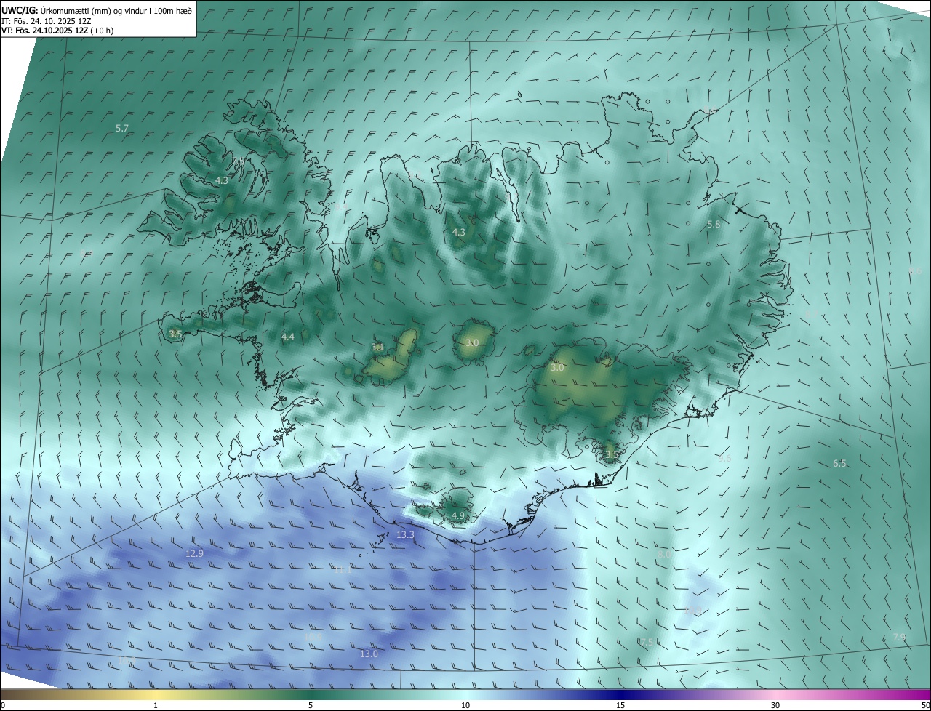Click the 4.9 value on the southern glacier
The image size is (931, 711).
[458, 515]
